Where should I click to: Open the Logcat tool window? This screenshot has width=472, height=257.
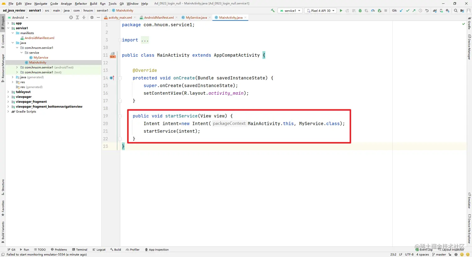99,250
